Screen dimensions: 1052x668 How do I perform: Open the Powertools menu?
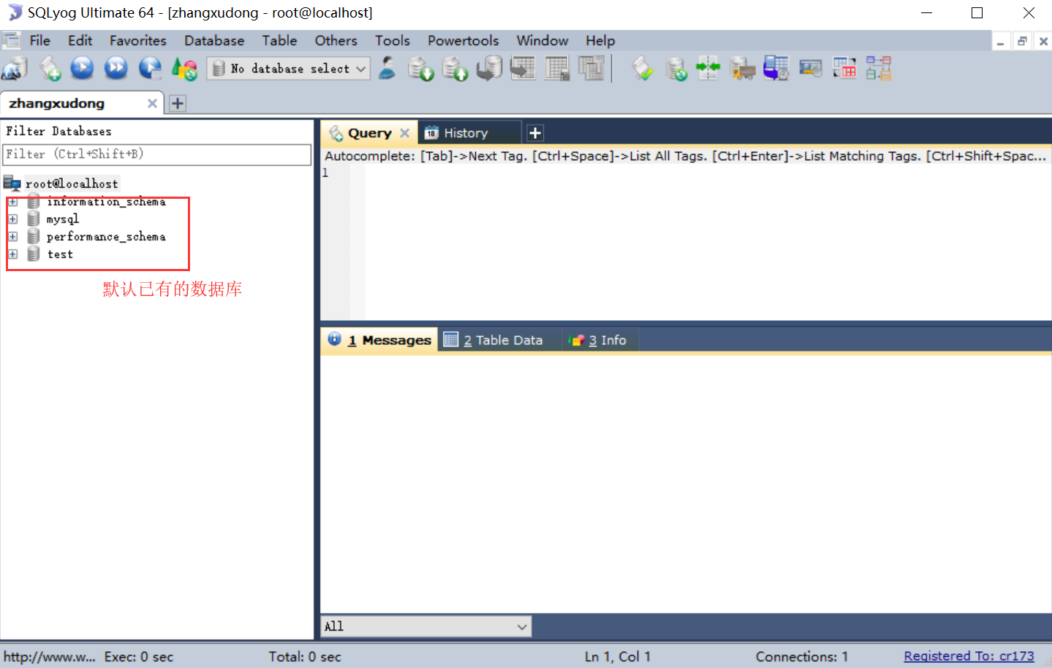tap(463, 40)
